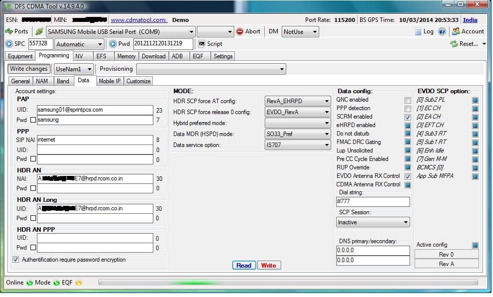This screenshot has height=297, width=493.
Task: Toggle Authentification require password encryption checkbox
Action: point(16,260)
